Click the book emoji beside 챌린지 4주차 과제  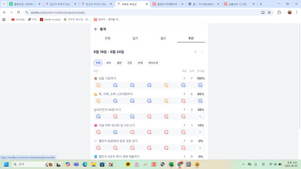point(95,156)
